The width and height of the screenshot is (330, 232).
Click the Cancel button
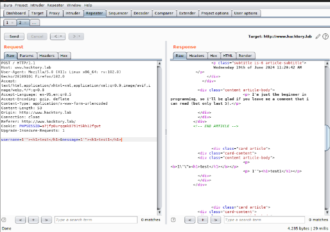pos(37,36)
